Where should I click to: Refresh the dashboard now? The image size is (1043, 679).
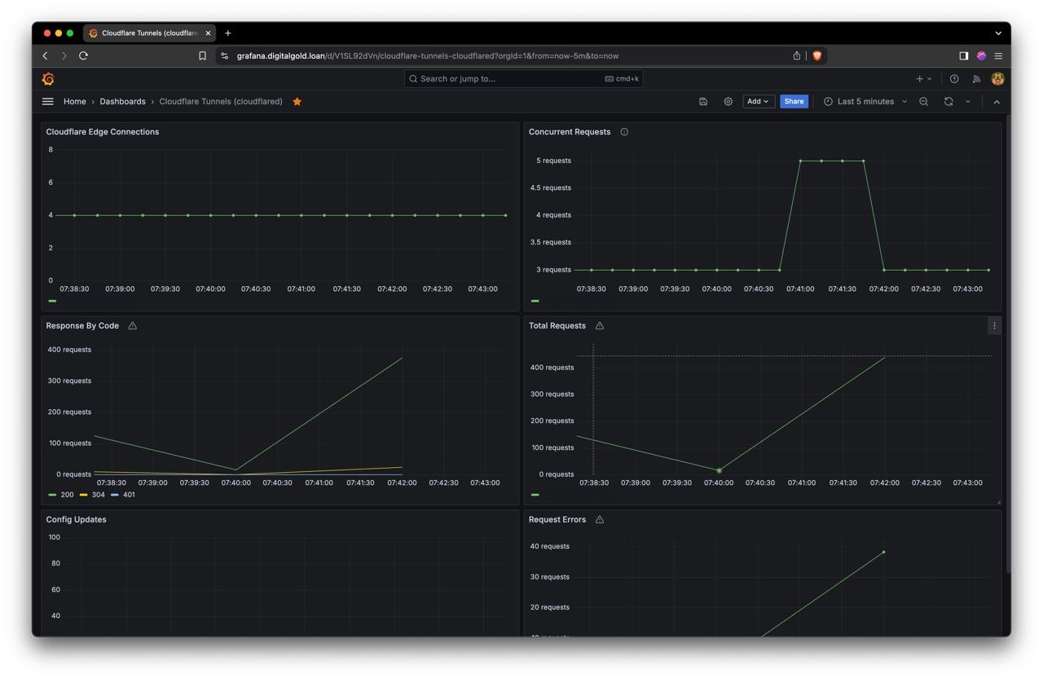point(948,102)
